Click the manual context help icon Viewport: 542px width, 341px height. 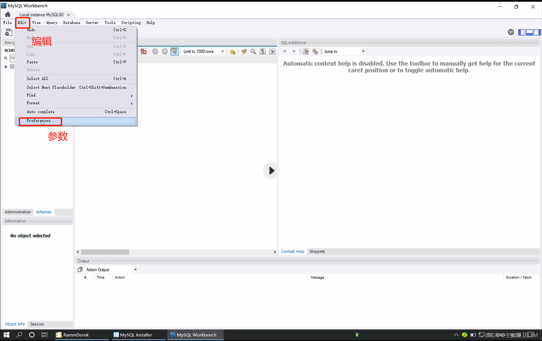point(306,52)
